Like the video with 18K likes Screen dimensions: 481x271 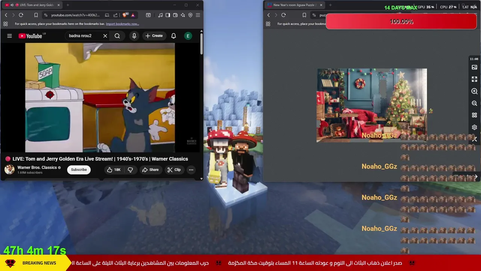pos(114,170)
